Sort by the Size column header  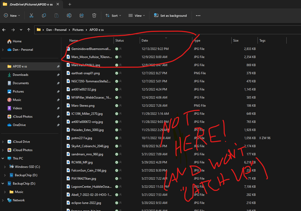[244, 41]
